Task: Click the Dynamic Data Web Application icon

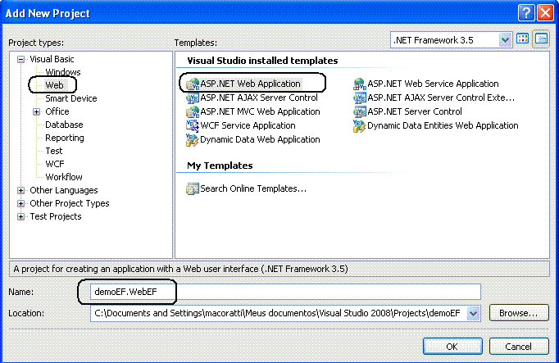Action: coord(193,139)
